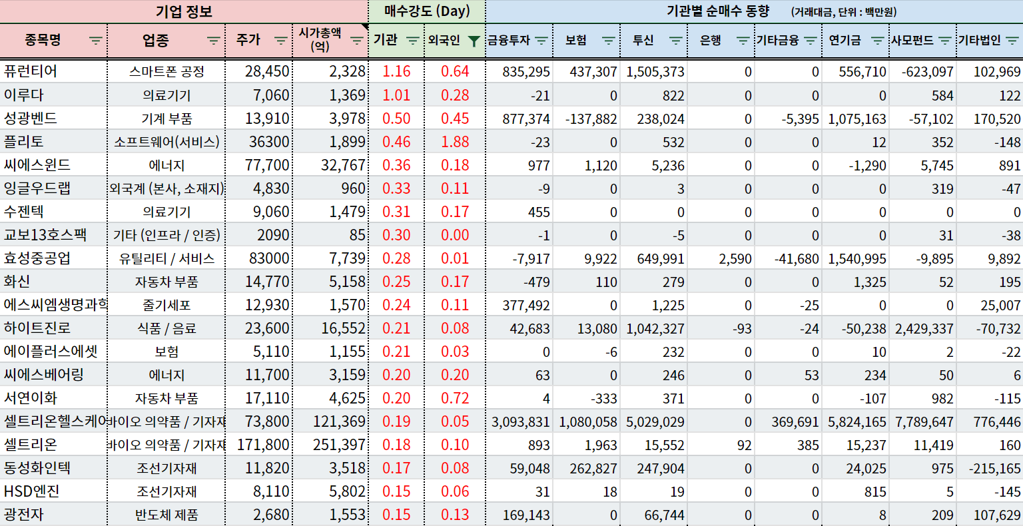1023x526 pixels.
Task: Select the 줄기세포 sector cell
Action: pyautogui.click(x=167, y=304)
